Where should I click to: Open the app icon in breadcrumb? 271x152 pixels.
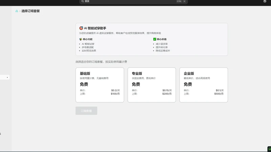click(x=17, y=11)
